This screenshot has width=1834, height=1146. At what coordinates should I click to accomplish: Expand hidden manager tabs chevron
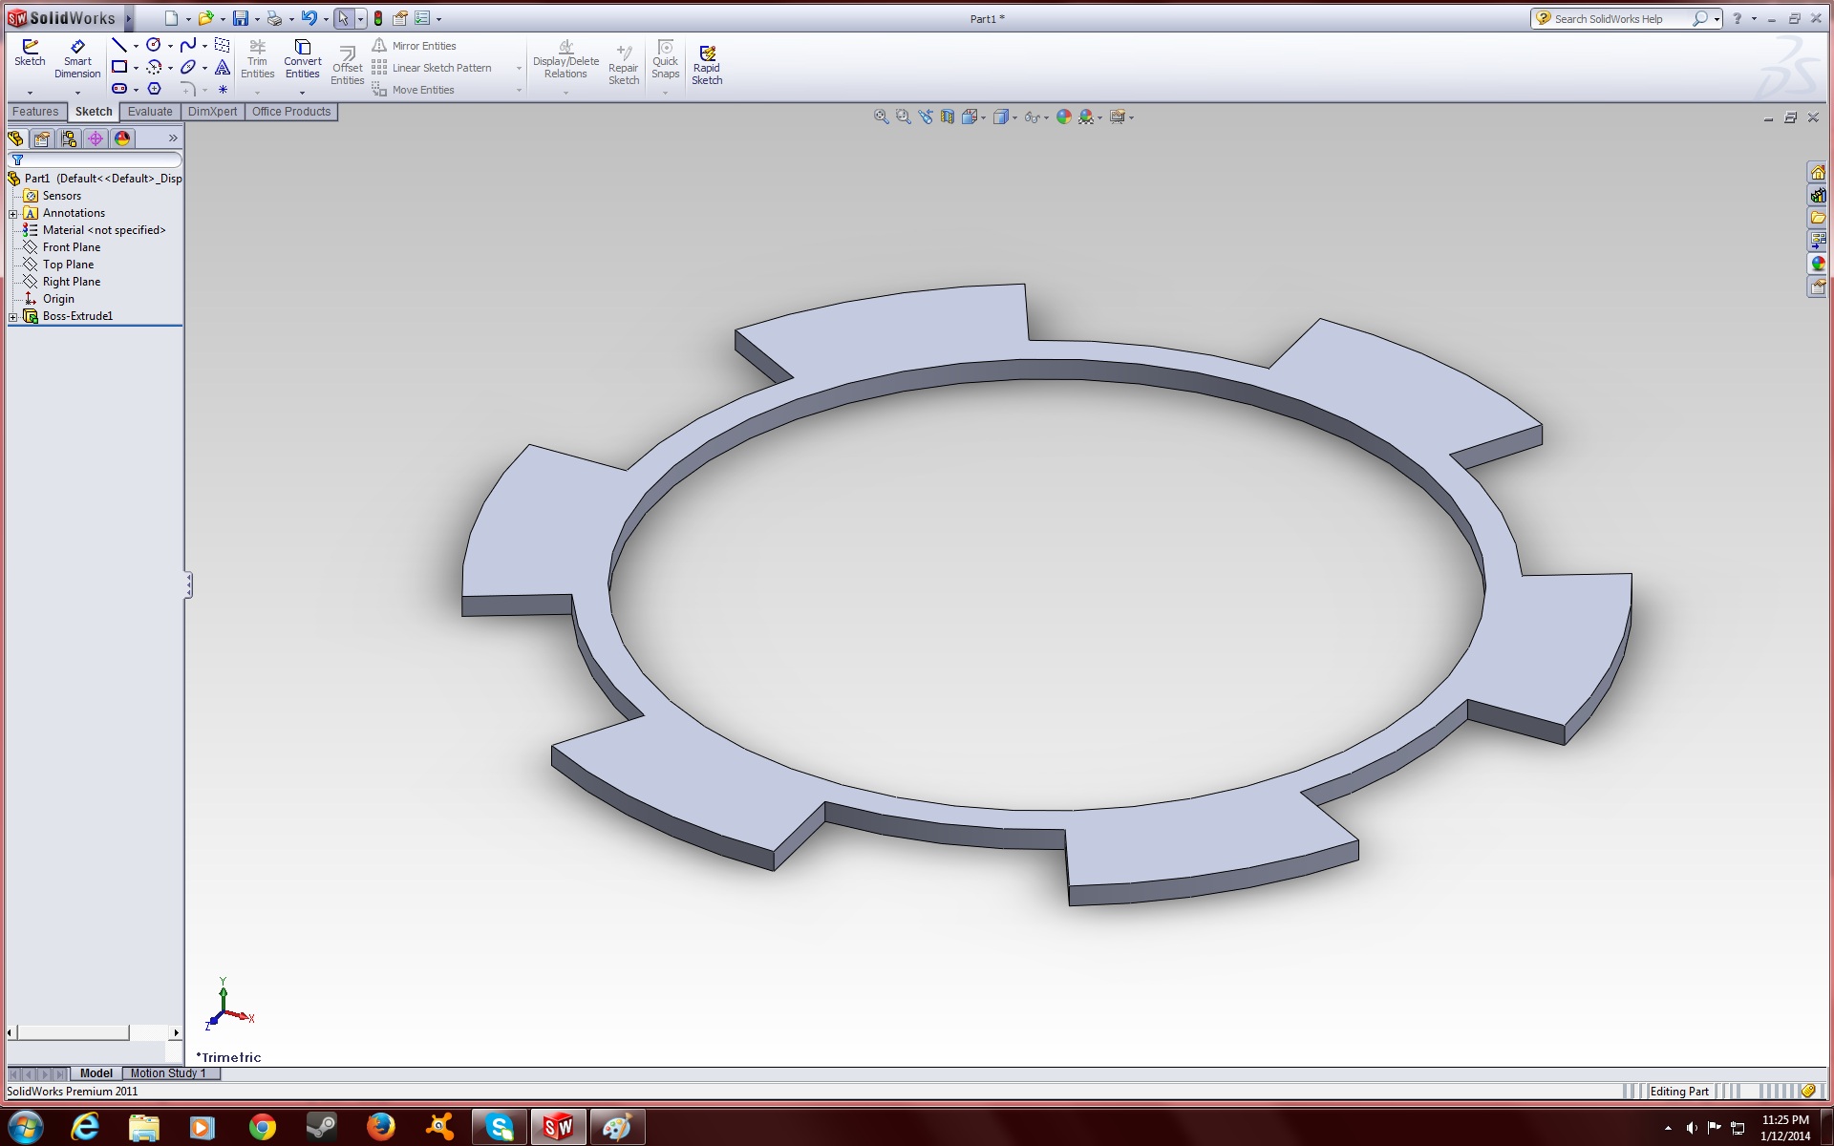173,138
